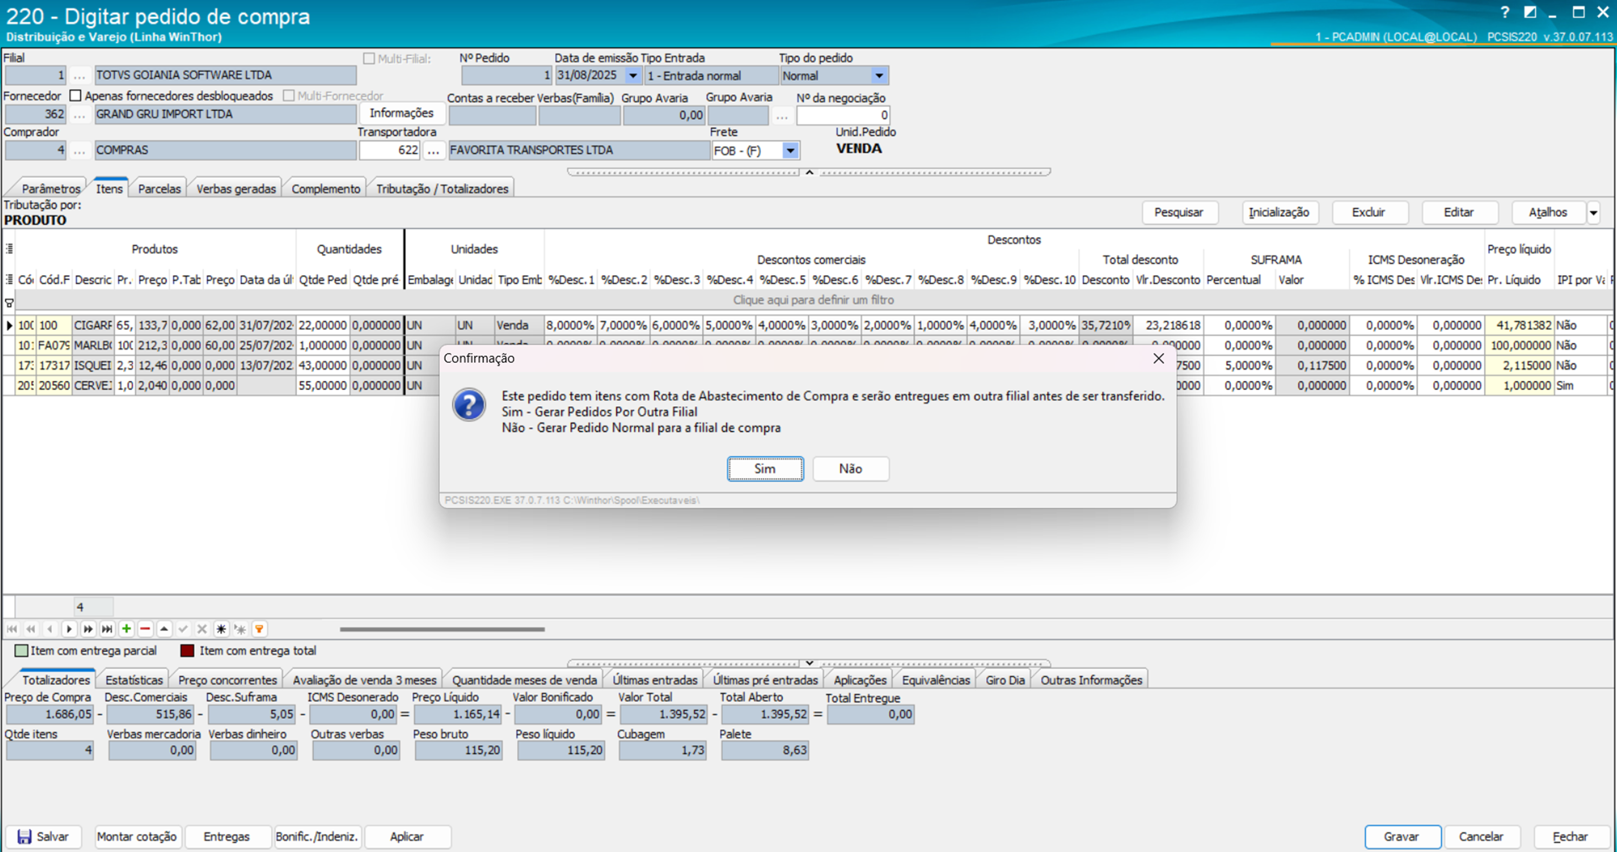The height and width of the screenshot is (852, 1617).
Task: Expand the Atalhos dropdown arrow
Action: point(1593,212)
